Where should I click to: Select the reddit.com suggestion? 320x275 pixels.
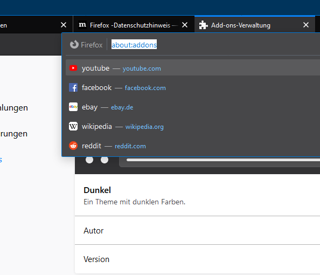tap(193, 146)
